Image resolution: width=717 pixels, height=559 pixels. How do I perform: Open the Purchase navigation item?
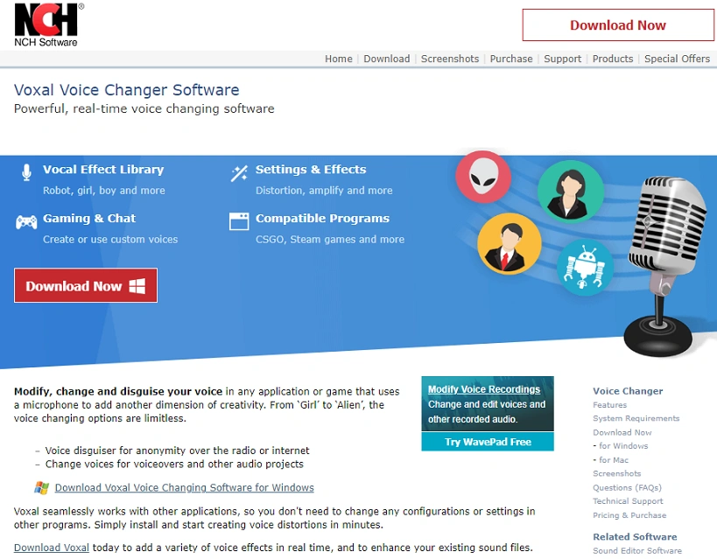click(x=511, y=59)
